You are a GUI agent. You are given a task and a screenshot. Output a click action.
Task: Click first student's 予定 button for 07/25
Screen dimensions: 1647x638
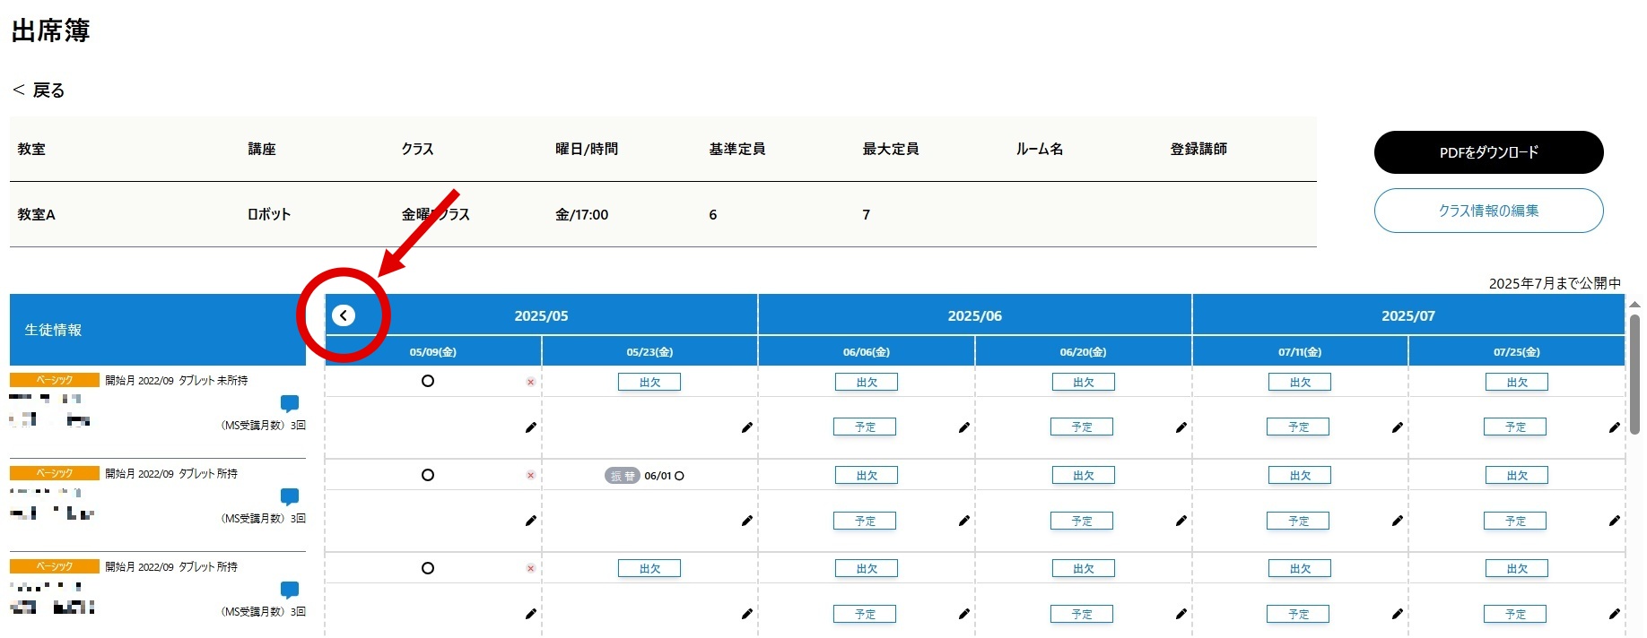pos(1515,427)
